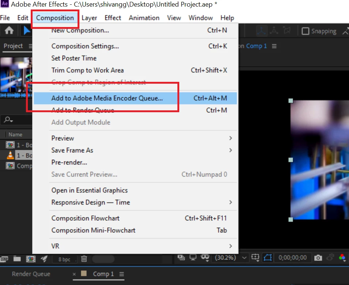349x285 pixels.
Task: Click the Comp 1 link in viewer header
Action: (256, 46)
